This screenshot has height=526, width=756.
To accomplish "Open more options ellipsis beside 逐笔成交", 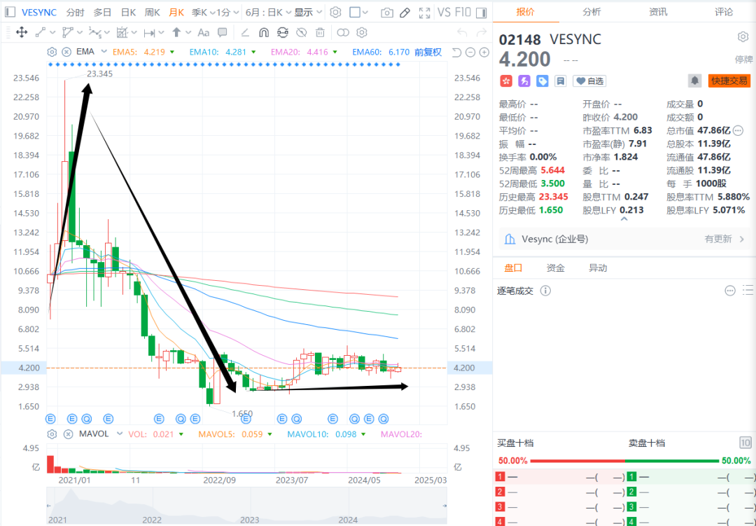I will tap(730, 291).
